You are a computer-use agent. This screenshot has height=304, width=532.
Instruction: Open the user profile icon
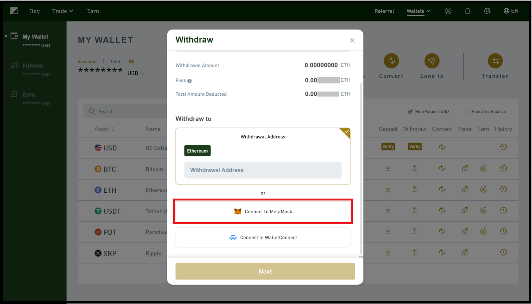coord(448,11)
